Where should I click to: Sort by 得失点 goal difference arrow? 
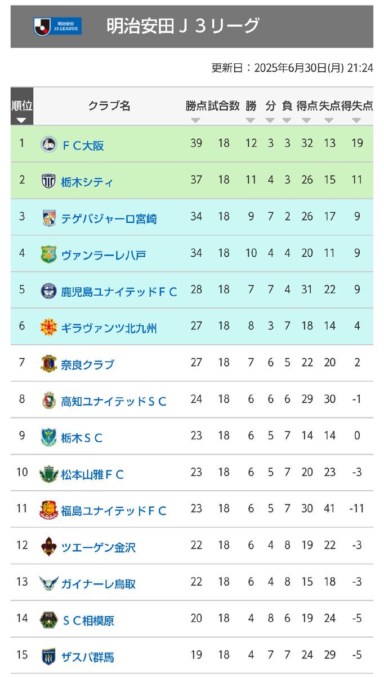coord(357,120)
